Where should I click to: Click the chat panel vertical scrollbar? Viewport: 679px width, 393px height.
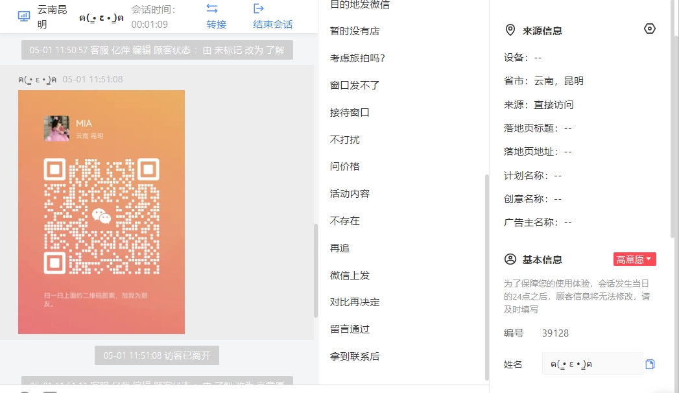316,271
